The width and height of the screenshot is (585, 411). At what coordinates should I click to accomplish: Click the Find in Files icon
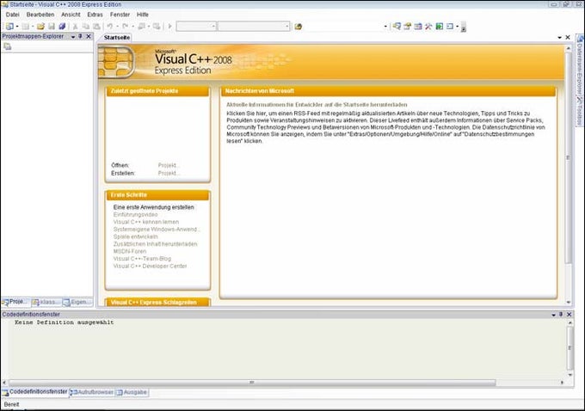[299, 27]
